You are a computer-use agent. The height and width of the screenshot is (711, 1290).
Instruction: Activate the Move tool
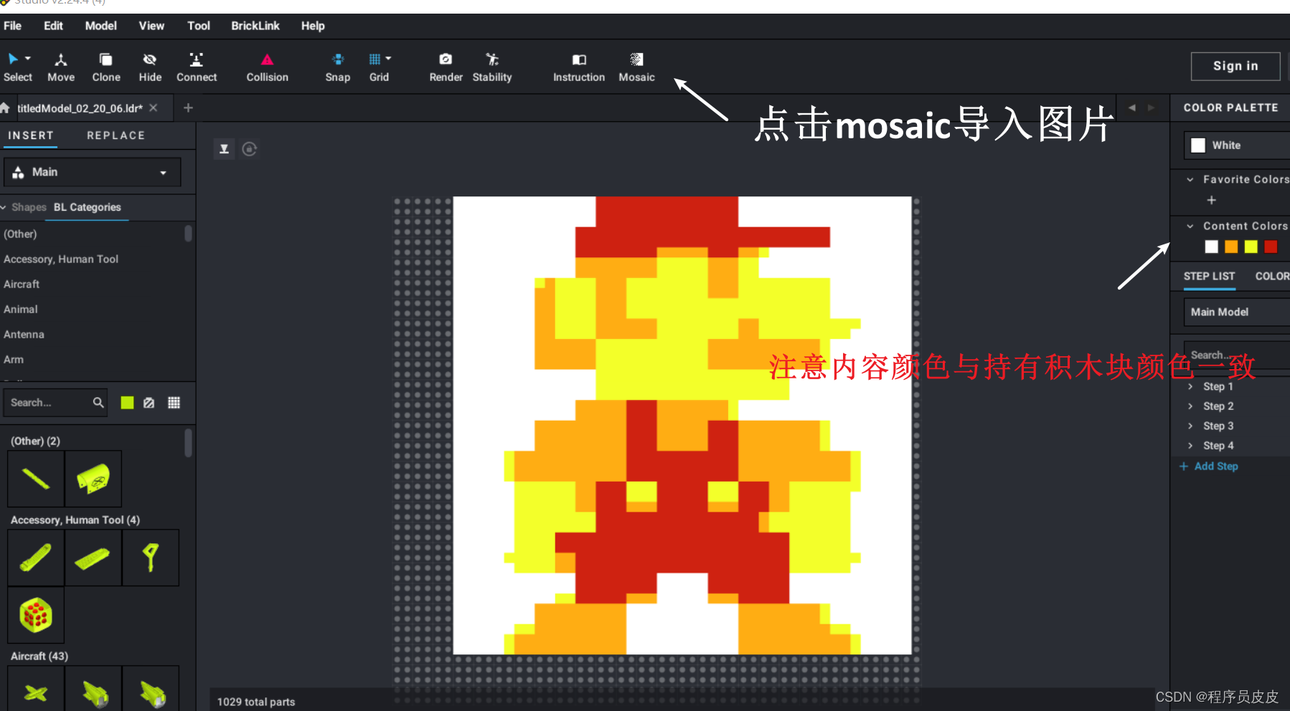tap(61, 67)
